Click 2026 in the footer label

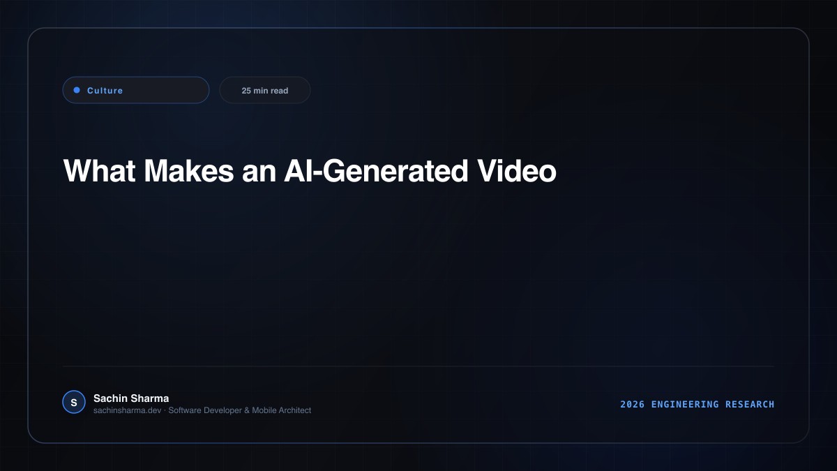633,404
